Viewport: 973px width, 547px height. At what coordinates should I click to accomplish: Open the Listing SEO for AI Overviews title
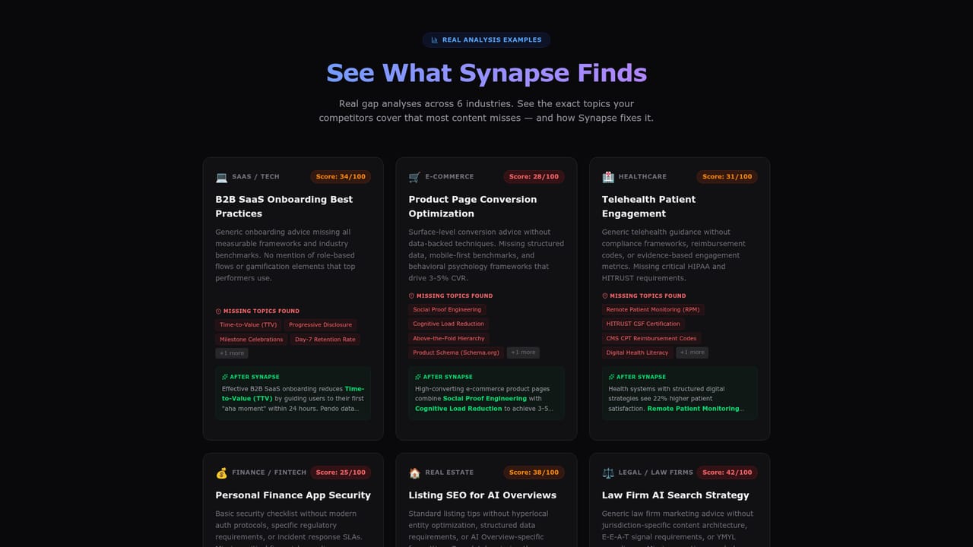(x=483, y=495)
